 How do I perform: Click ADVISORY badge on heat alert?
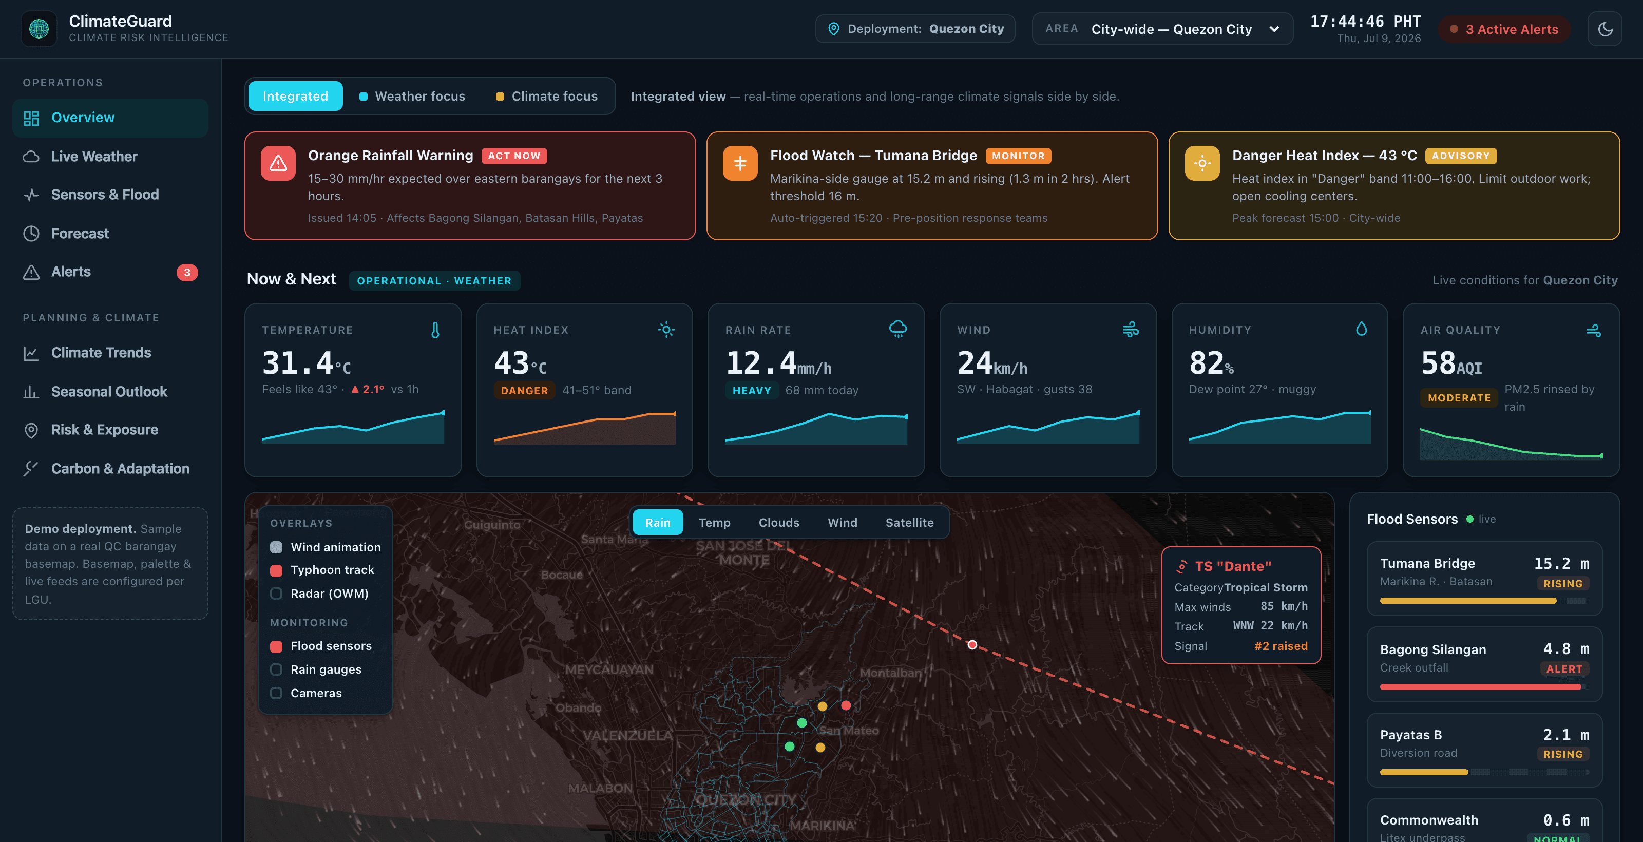[1461, 156]
